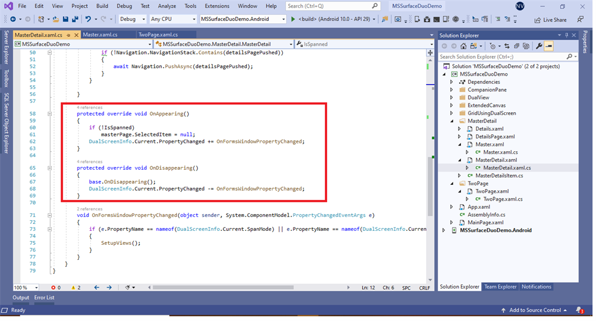The image size is (596, 321).
Task: Collapse the TwoPage folder
Action: 452,184
